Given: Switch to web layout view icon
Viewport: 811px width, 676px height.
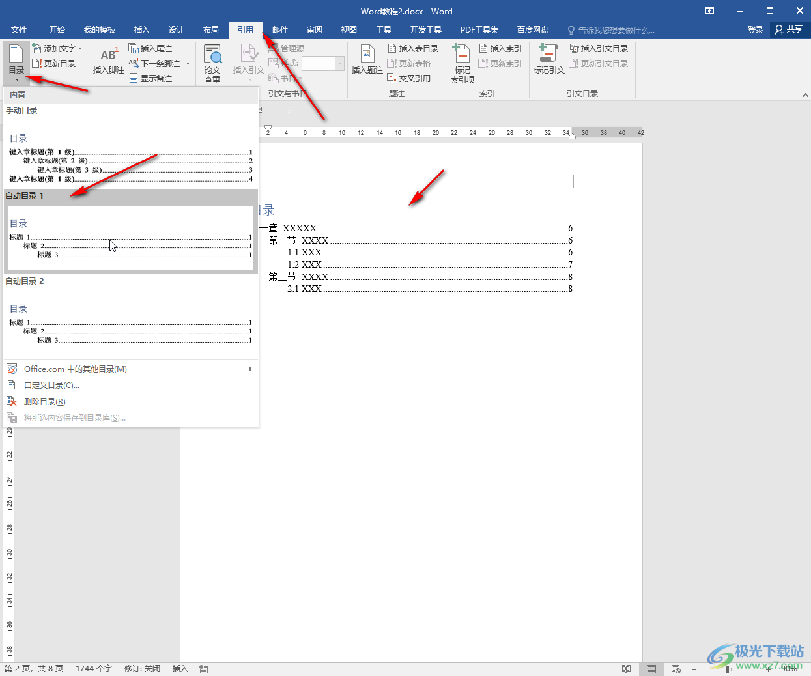Looking at the screenshot, I should pyautogui.click(x=676, y=669).
